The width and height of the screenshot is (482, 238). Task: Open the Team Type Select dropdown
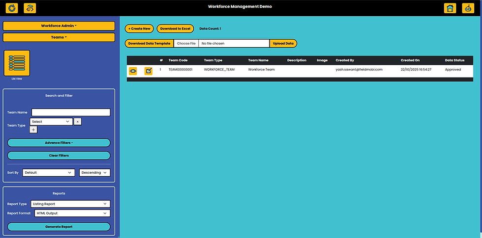(51, 122)
